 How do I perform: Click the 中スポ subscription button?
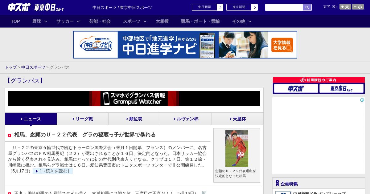point(296,88)
